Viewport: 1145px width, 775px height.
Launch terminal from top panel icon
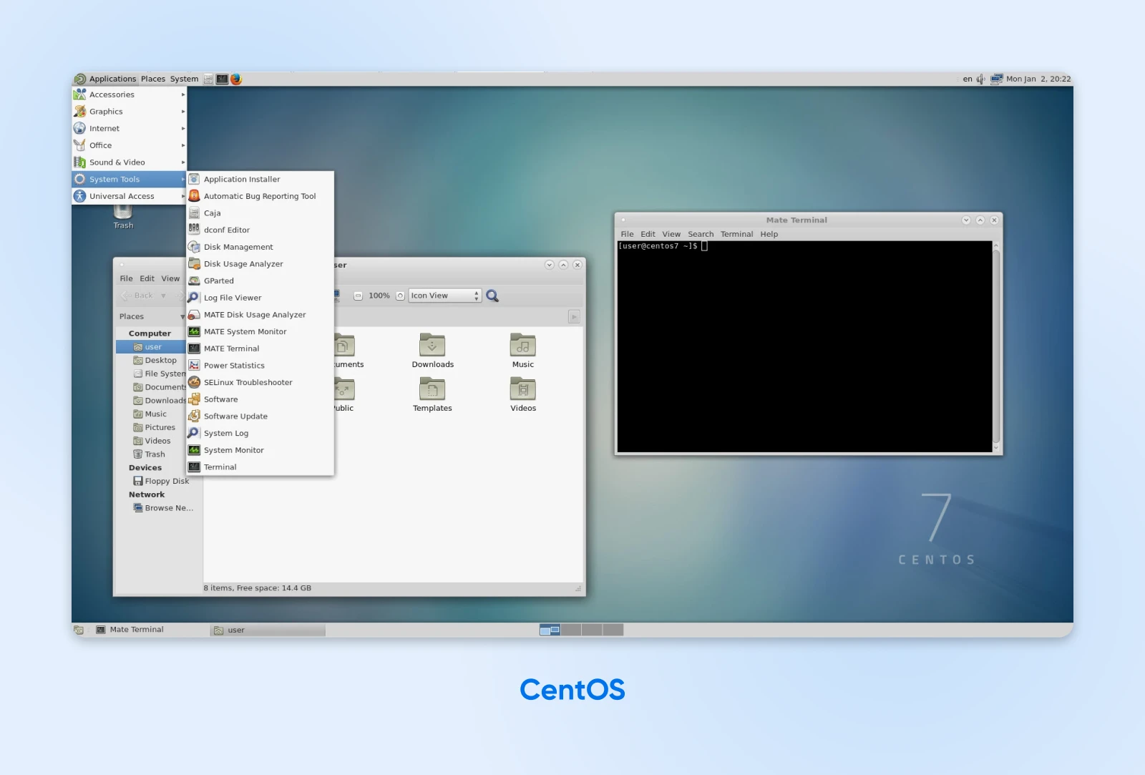coord(223,79)
